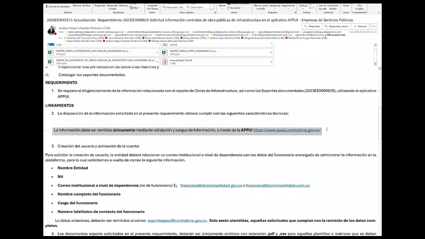The image size is (425, 239).
Task: Click 'Cargo del funcionario' bullet text
Action: pyautogui.click(x=78, y=203)
